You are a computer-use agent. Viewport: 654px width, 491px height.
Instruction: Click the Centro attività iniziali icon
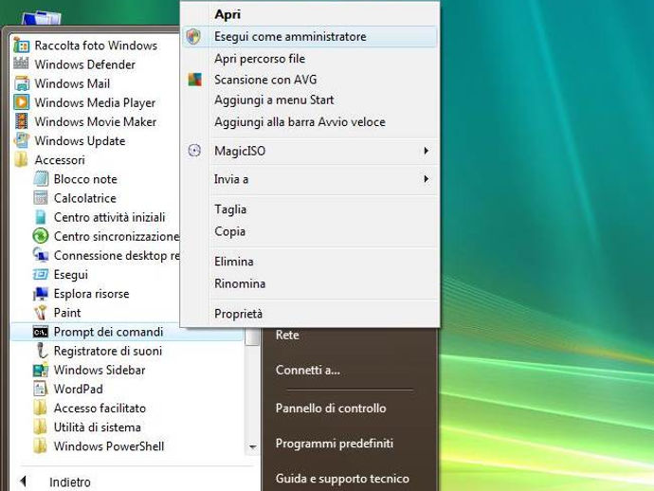(41, 217)
